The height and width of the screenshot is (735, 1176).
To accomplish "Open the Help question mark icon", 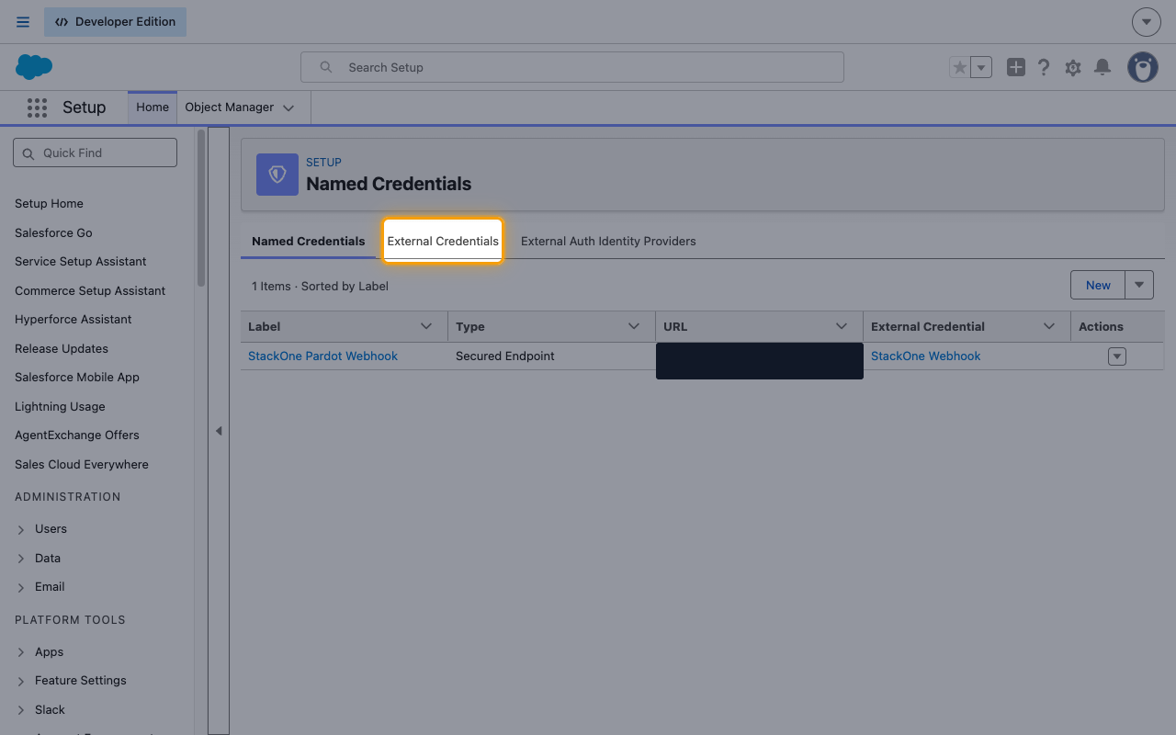I will point(1044,67).
